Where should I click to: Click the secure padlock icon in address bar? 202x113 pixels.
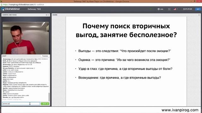click(x=2, y=5)
